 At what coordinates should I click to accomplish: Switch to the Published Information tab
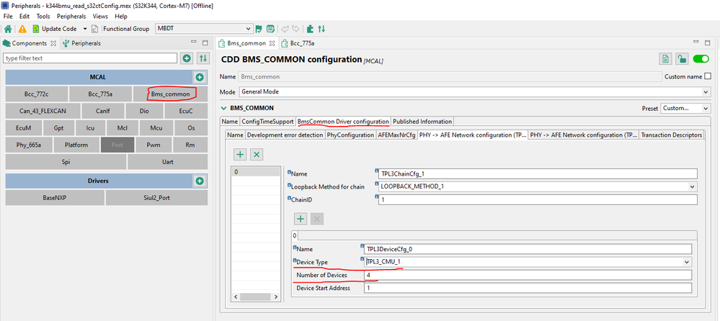pos(422,122)
